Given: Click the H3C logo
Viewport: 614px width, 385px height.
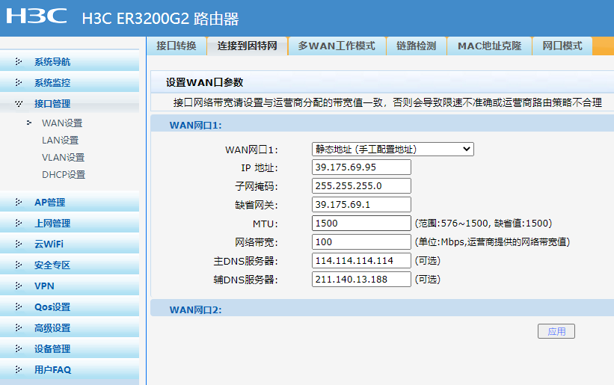Looking at the screenshot, I should (37, 16).
